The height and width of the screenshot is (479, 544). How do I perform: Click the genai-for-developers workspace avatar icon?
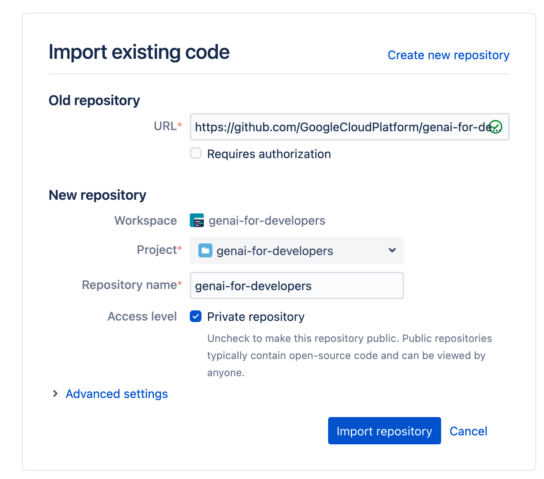pos(197,220)
